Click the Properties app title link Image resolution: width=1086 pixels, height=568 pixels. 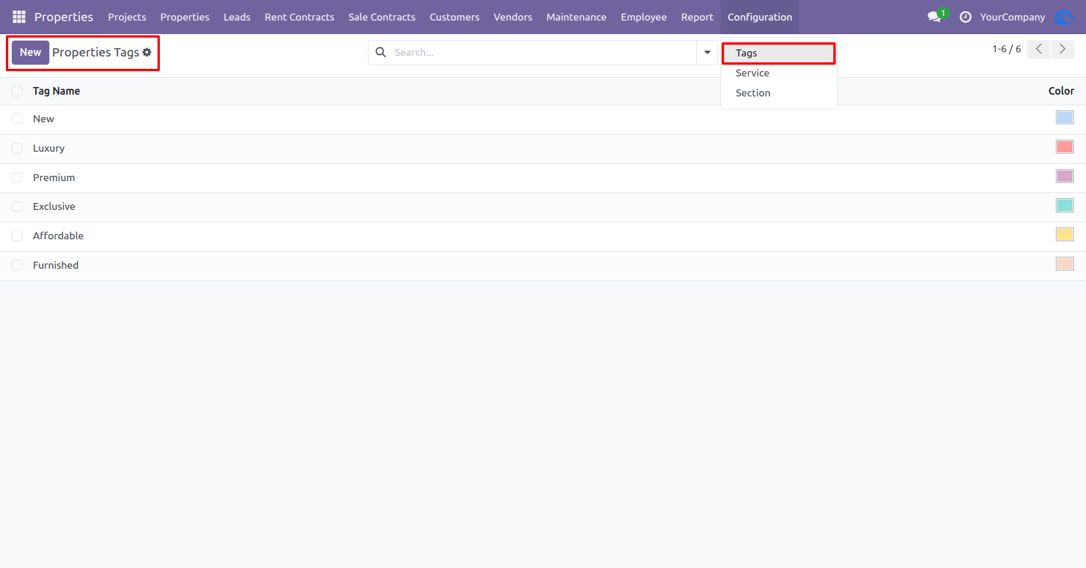click(63, 17)
